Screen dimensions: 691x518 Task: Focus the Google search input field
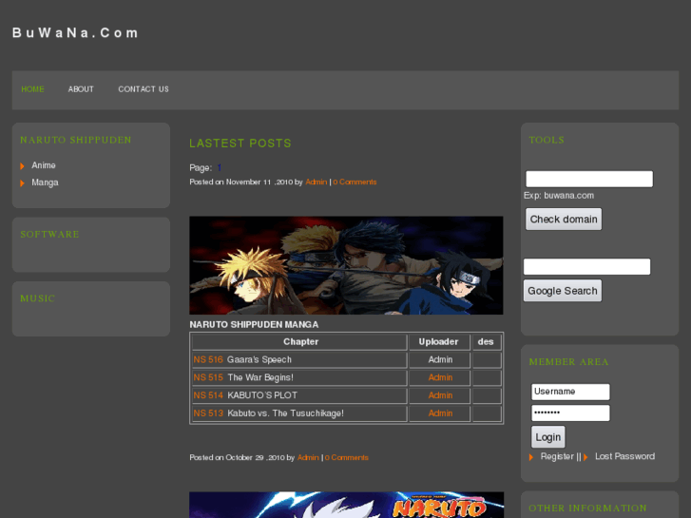pyautogui.click(x=587, y=267)
